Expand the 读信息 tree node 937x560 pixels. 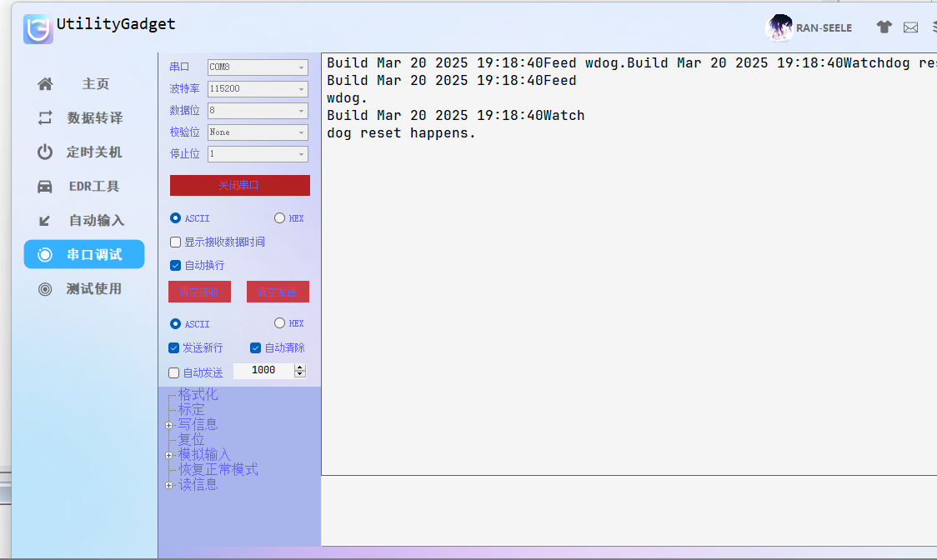(x=169, y=485)
